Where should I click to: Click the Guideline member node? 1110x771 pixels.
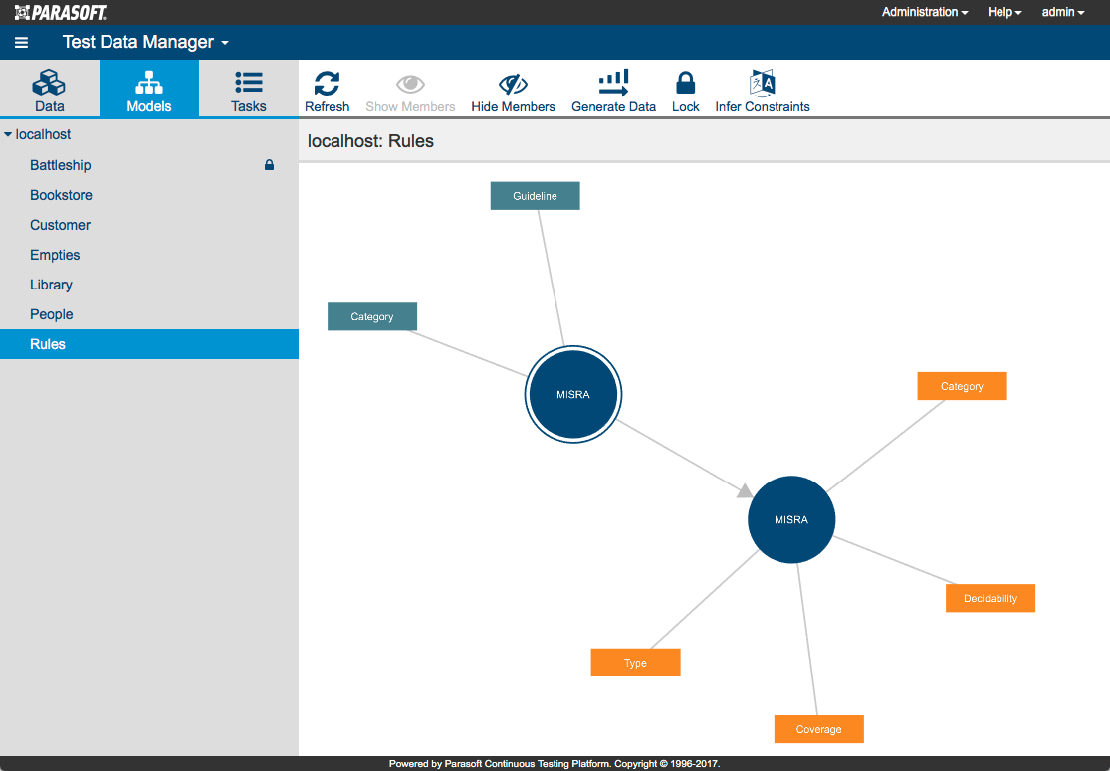point(536,196)
